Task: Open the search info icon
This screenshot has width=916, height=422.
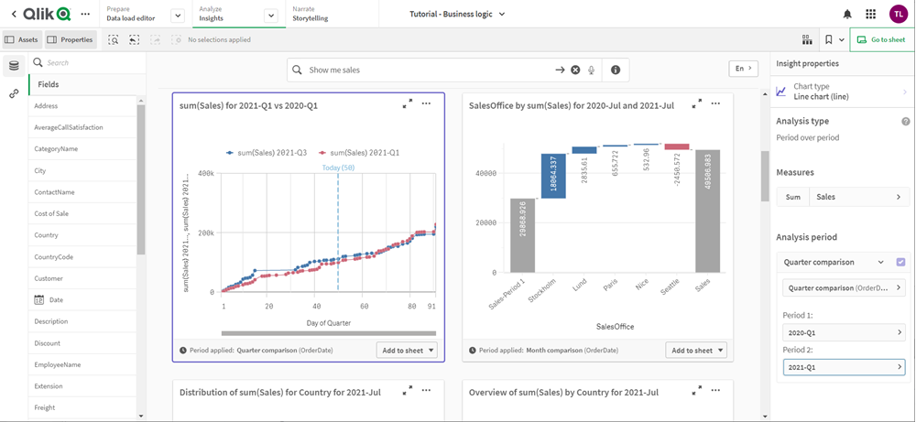Action: coord(616,70)
